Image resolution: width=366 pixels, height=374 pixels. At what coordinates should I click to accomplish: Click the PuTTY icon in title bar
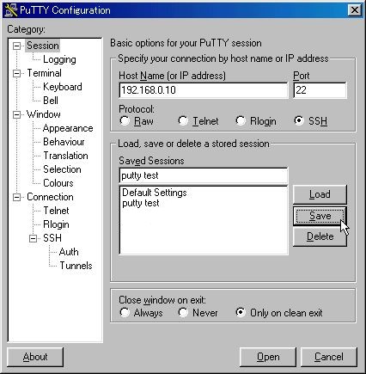[11, 10]
